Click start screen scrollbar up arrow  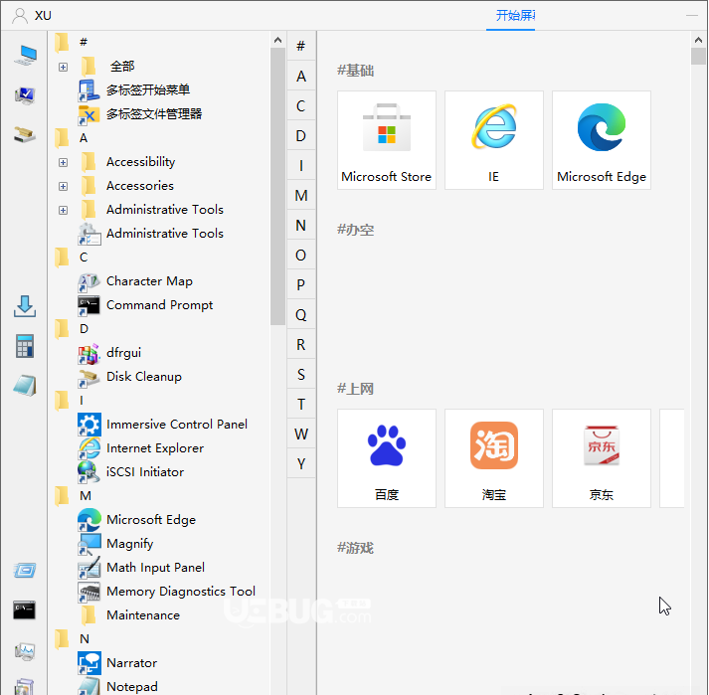click(x=699, y=40)
